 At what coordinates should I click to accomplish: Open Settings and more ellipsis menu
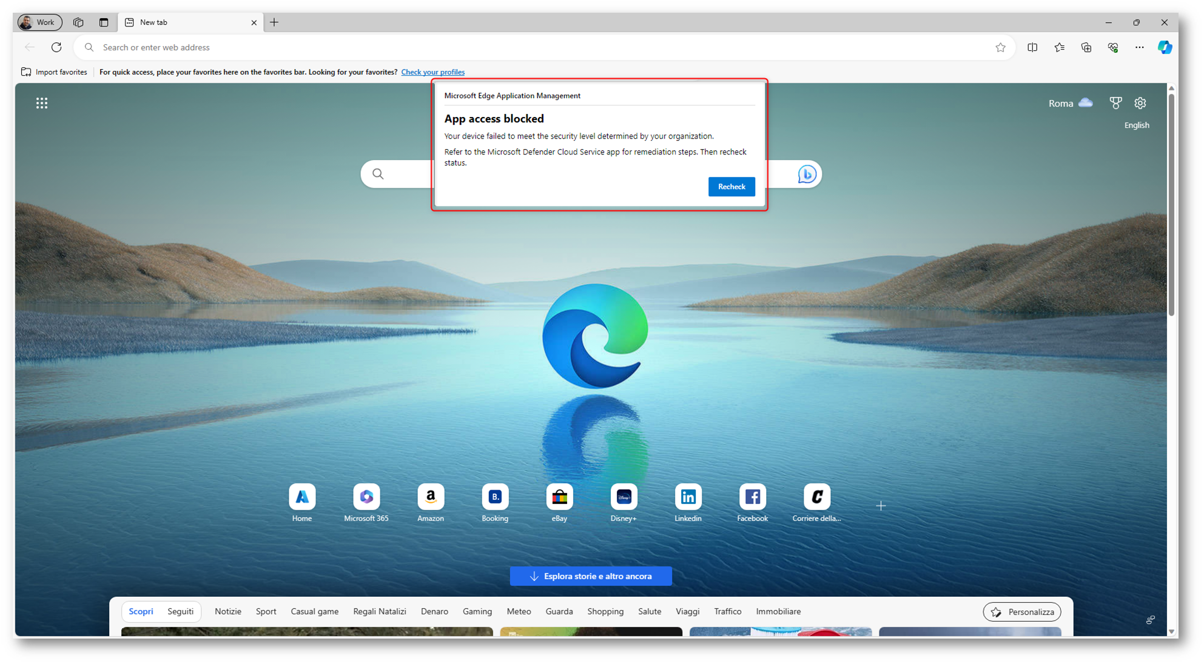1139,47
